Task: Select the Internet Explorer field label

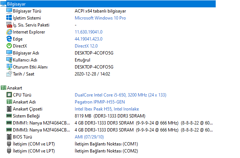Action: 29,32
